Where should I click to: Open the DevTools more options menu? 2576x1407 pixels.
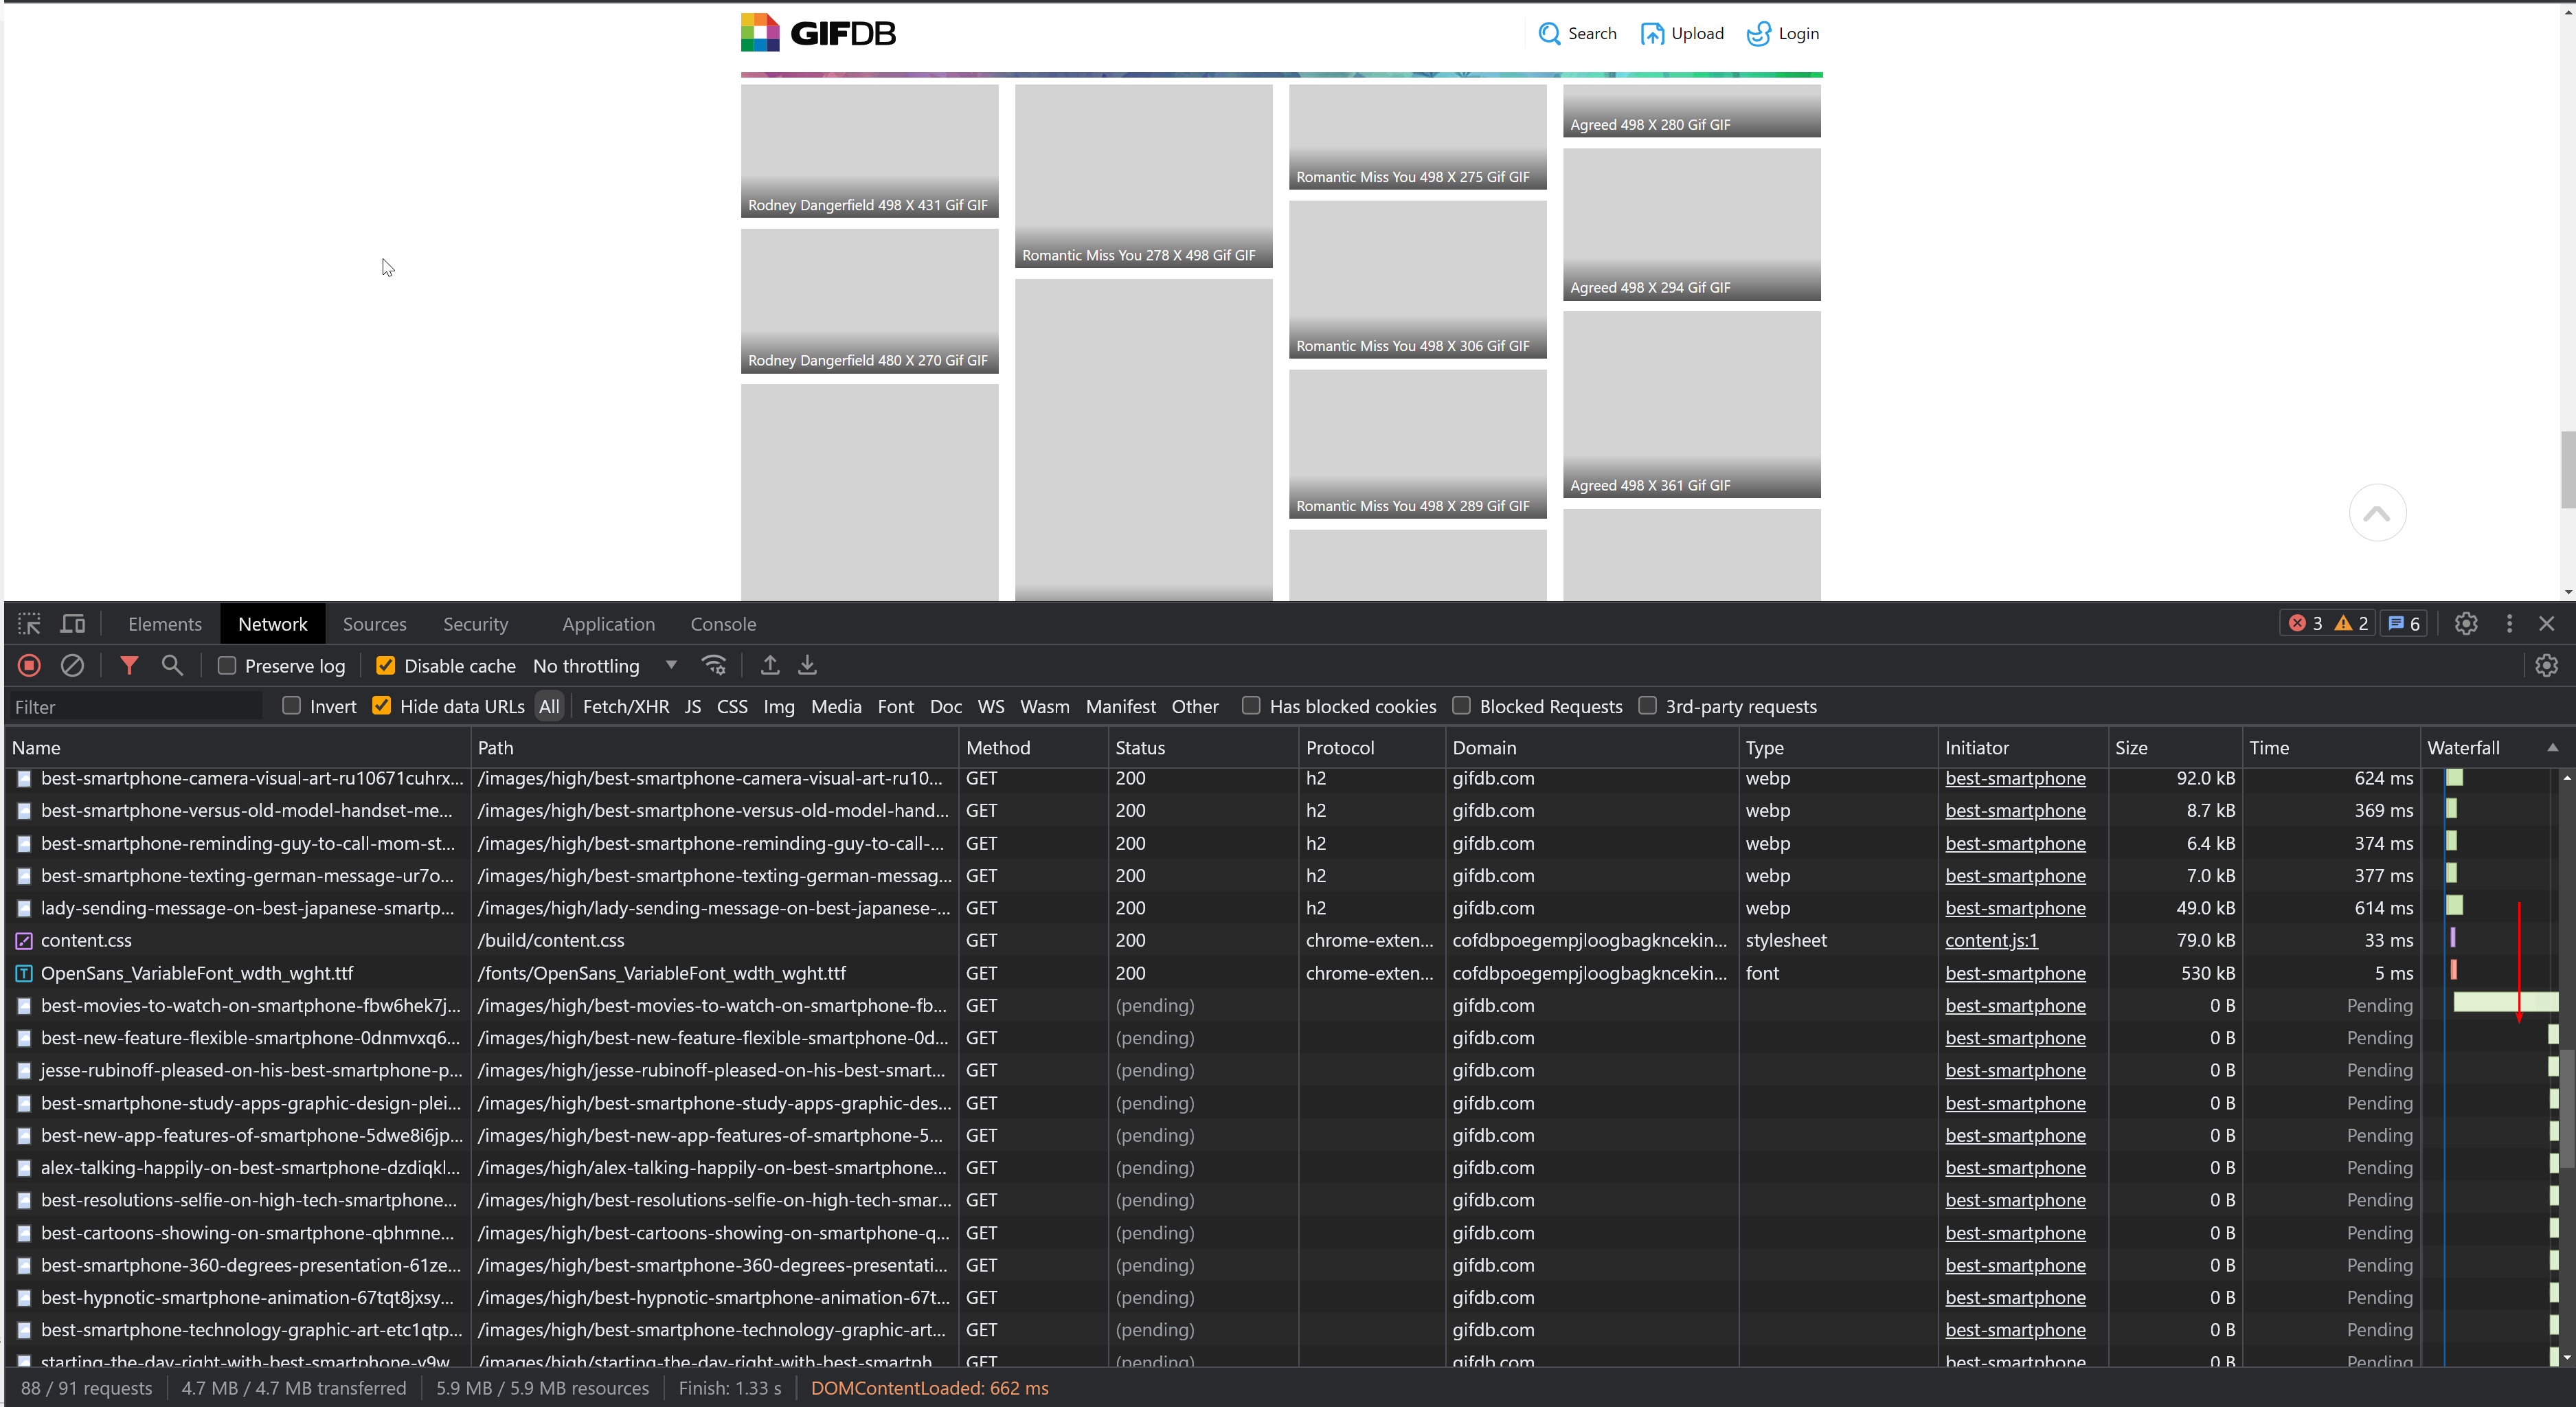click(x=2509, y=623)
